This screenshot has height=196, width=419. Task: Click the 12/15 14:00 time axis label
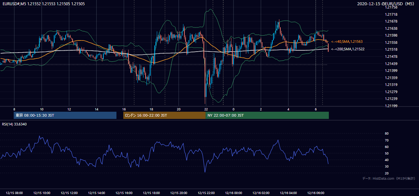click(x=96, y=193)
